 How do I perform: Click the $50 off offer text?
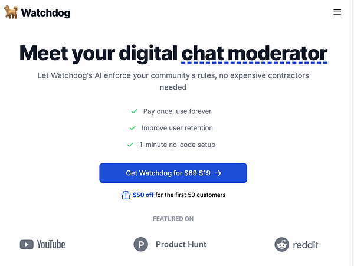143,195
